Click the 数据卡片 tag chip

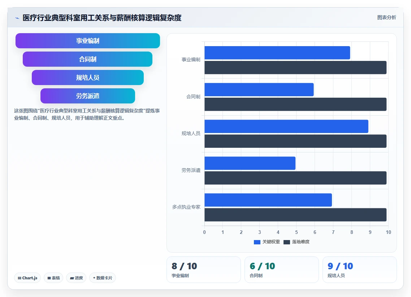(x=103, y=278)
